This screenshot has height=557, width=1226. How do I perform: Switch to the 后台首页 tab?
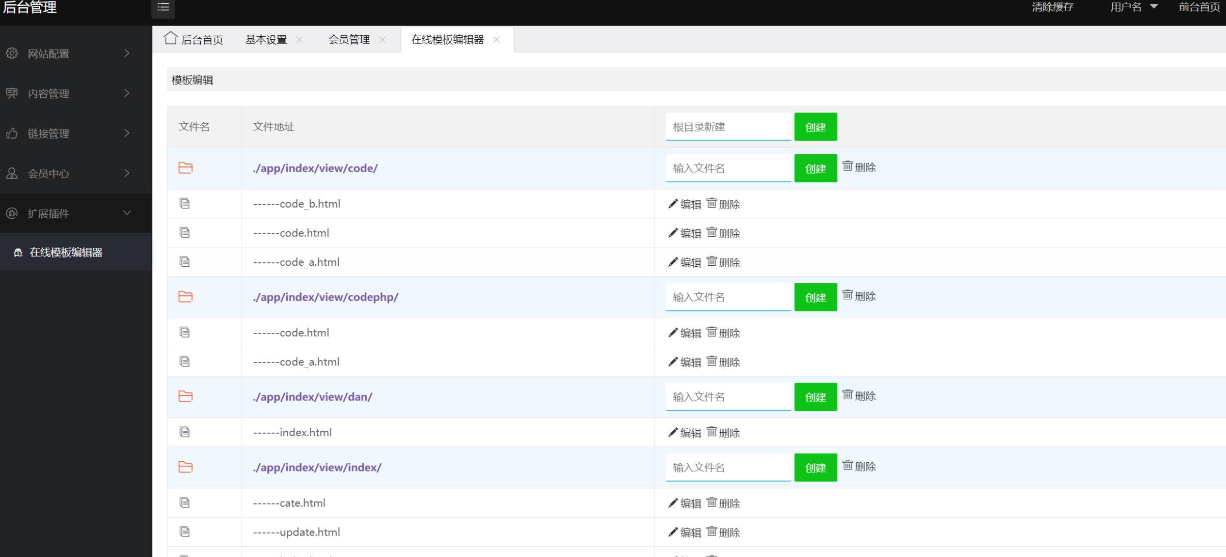tap(194, 39)
